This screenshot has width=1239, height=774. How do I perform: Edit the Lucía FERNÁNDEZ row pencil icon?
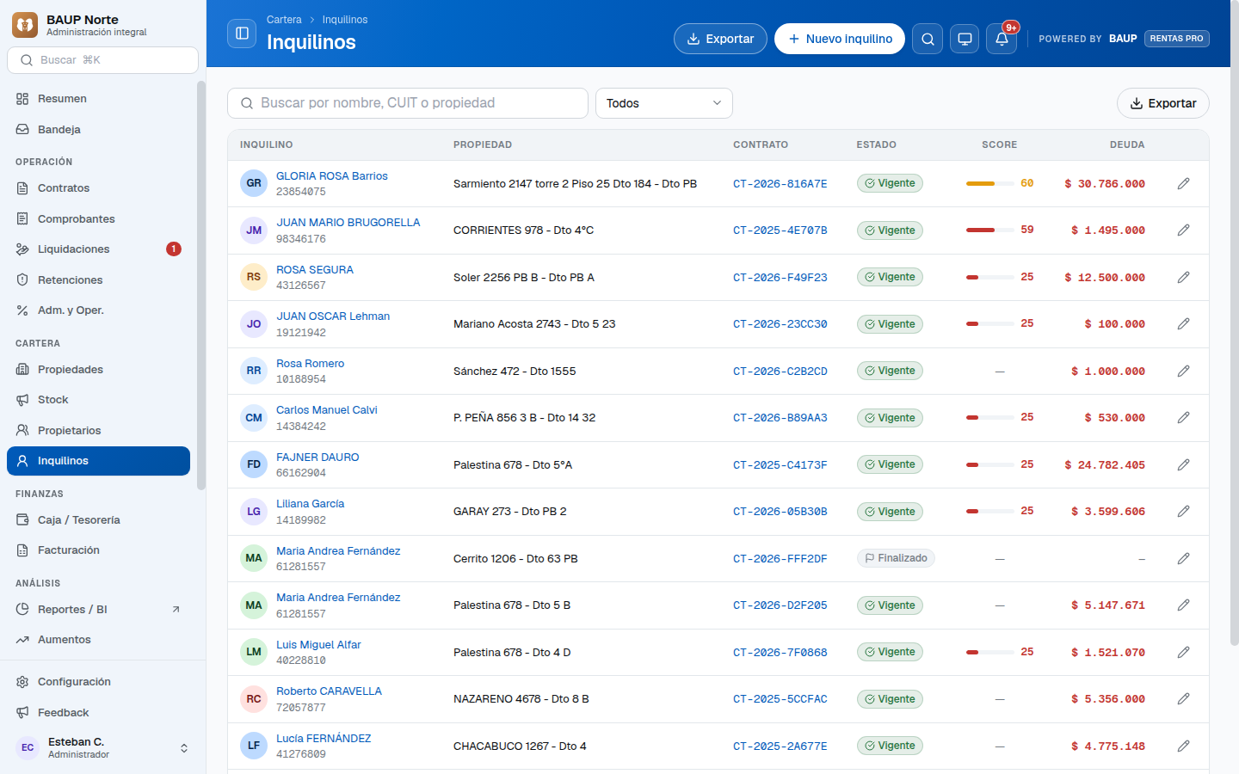tap(1184, 746)
